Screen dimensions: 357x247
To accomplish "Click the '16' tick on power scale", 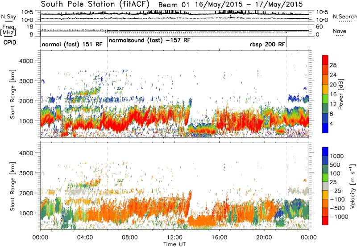I will [x=332, y=95].
